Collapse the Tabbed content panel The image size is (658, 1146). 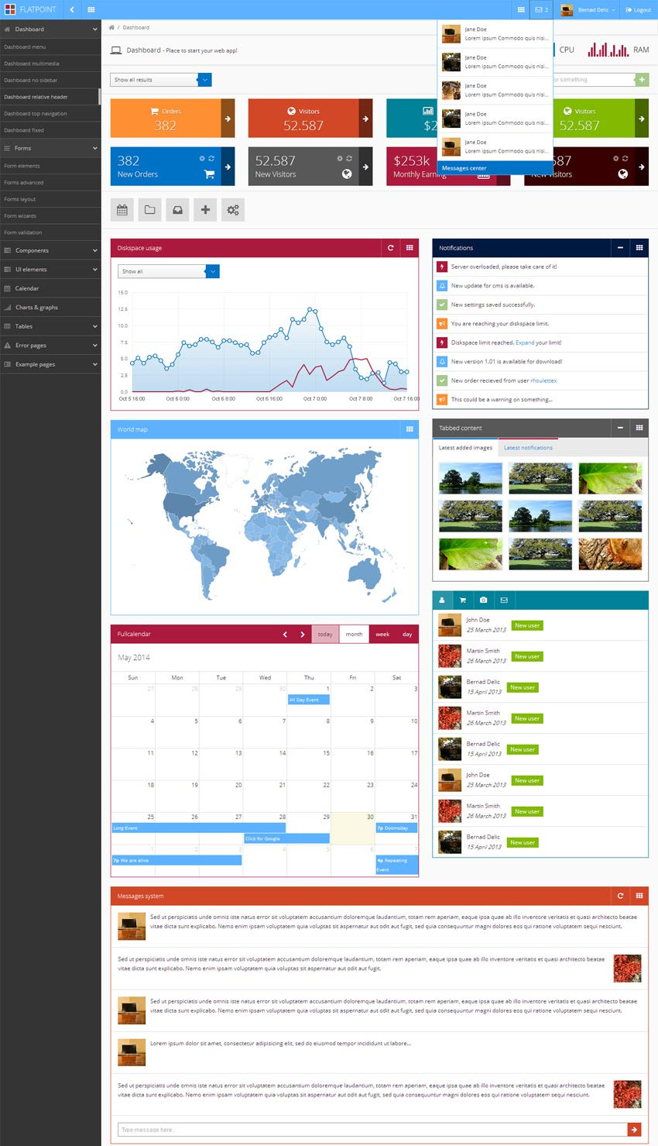[x=620, y=428]
